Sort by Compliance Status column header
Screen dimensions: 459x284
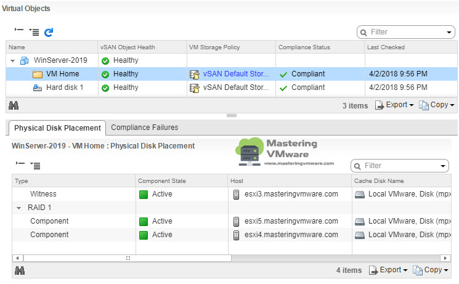pos(320,47)
